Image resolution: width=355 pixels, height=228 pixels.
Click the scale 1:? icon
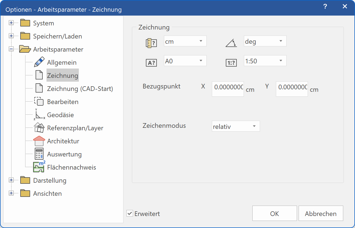pos(231,62)
